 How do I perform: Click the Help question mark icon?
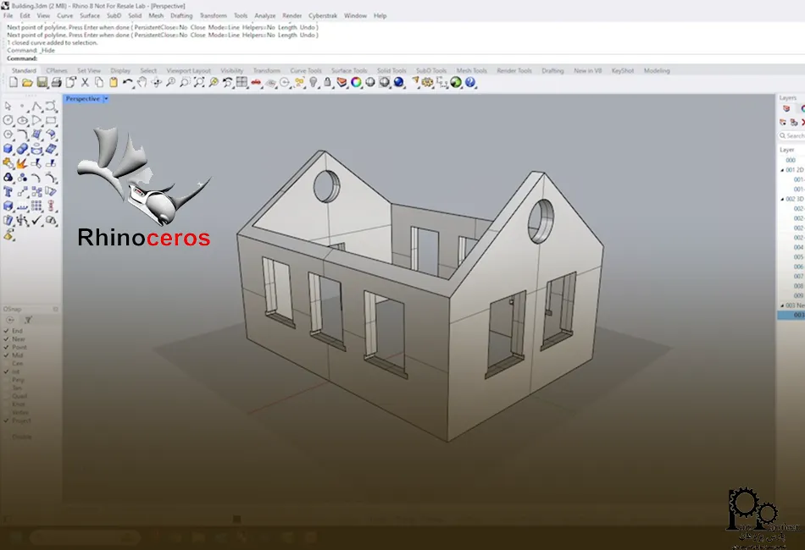(470, 83)
